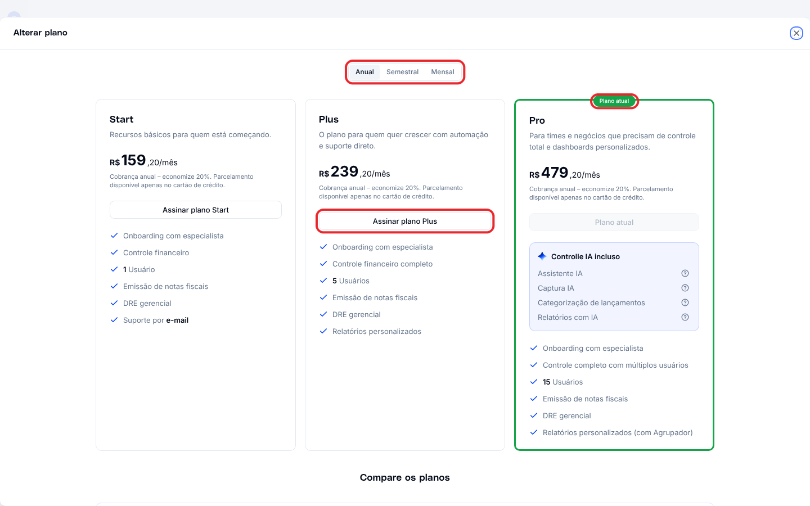This screenshot has height=506, width=810.
Task: Click checkmark next to 5 Usuários
Action: [323, 281]
